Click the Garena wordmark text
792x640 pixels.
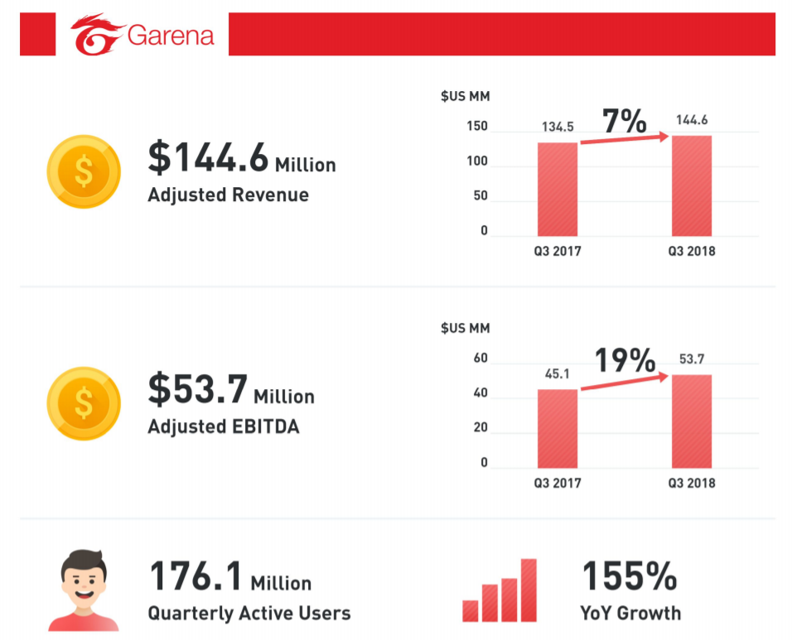171,36
